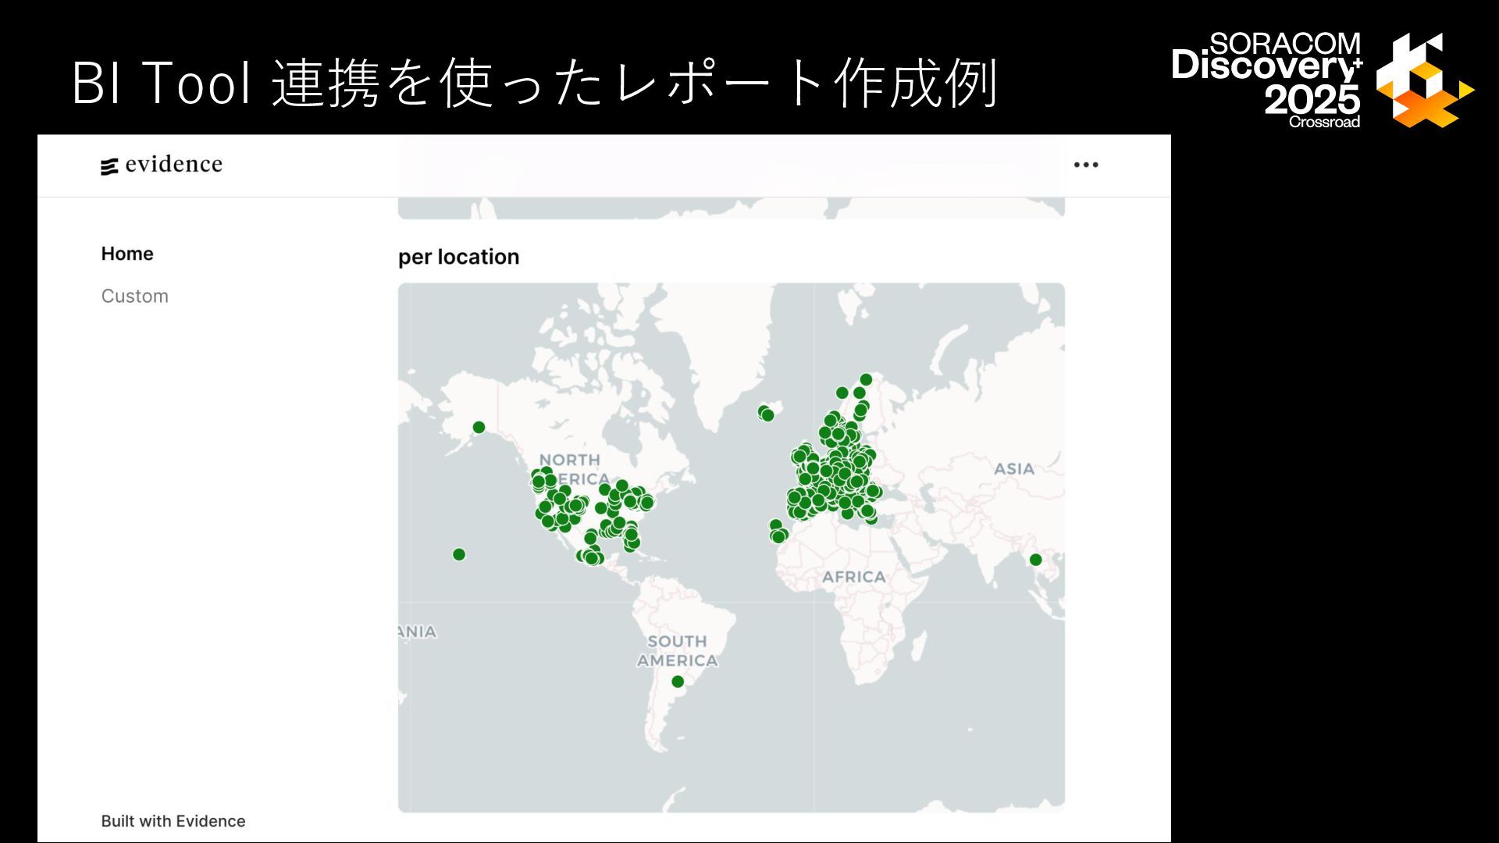Click the 'Built with Evidence' footer text
The image size is (1499, 843).
pos(173,821)
